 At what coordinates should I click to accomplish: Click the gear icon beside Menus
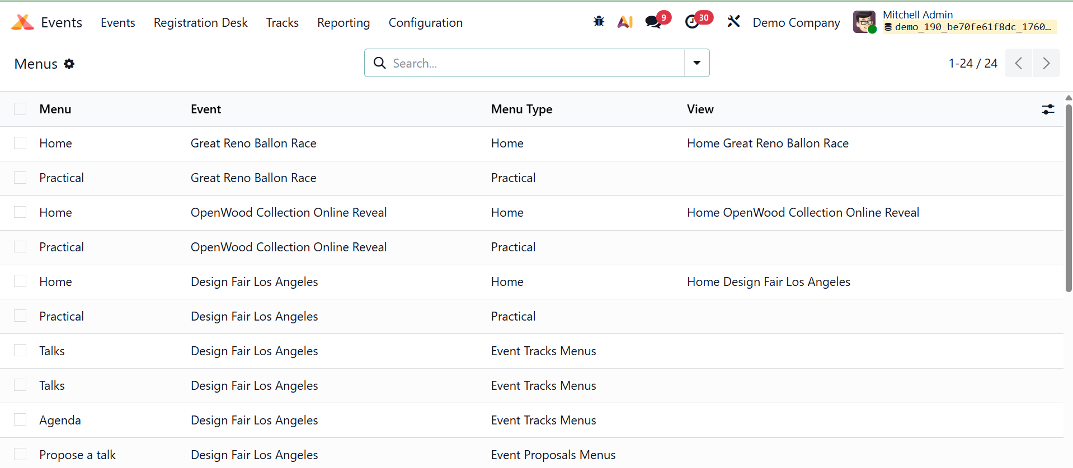click(69, 64)
